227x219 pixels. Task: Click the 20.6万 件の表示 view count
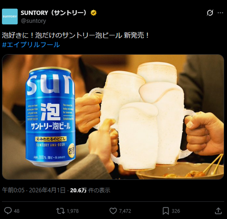click(90, 190)
